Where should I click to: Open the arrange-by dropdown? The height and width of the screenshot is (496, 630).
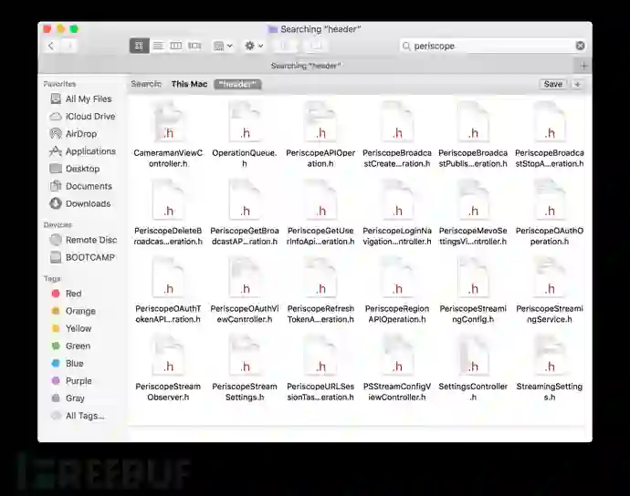click(x=223, y=46)
